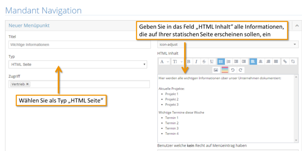Click the 'Termin 1' list item
Screen dimensions: 302x151
point(172,118)
